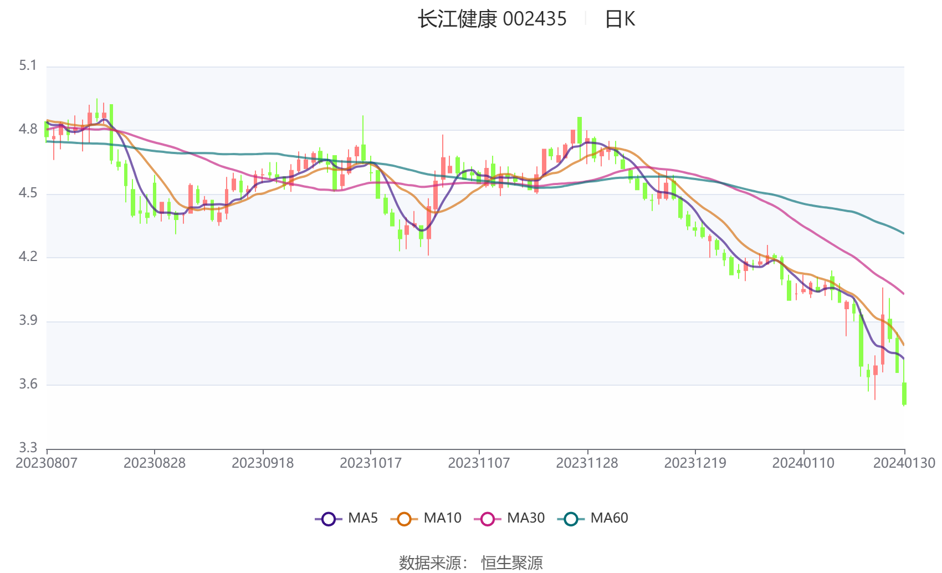Click the 20231107 date axis label
Image resolution: width=942 pixels, height=573 pixels.
pos(479,463)
